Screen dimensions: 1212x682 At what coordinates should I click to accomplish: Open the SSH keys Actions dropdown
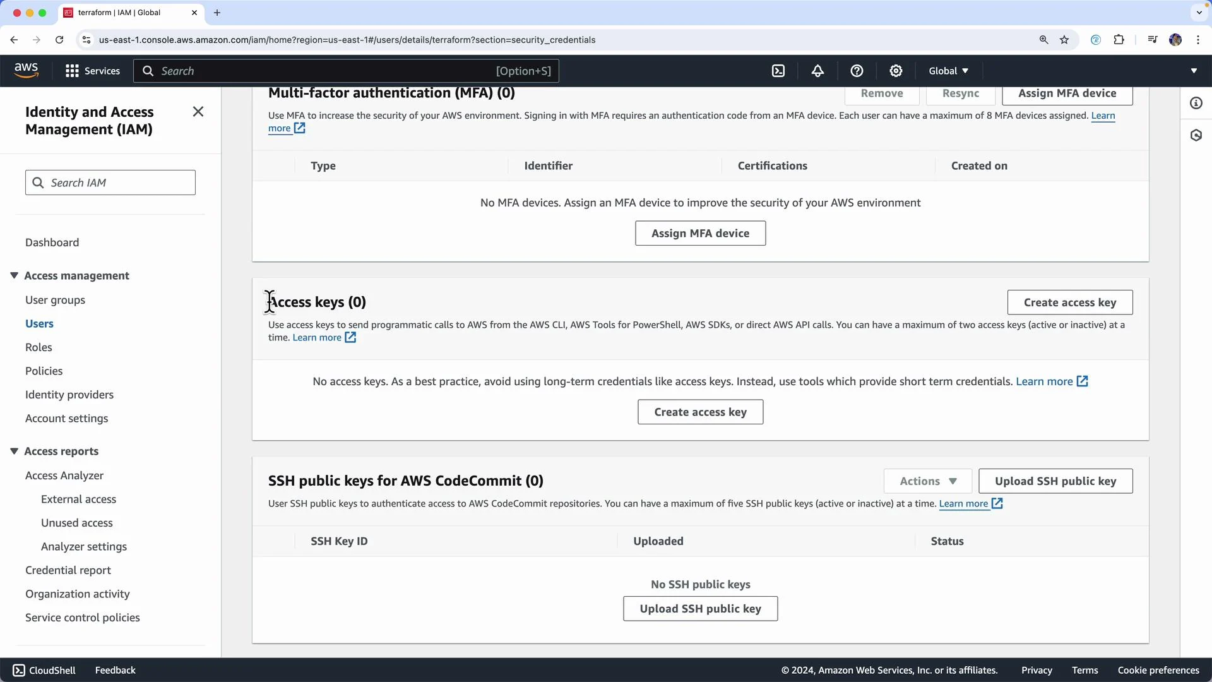pyautogui.click(x=929, y=481)
